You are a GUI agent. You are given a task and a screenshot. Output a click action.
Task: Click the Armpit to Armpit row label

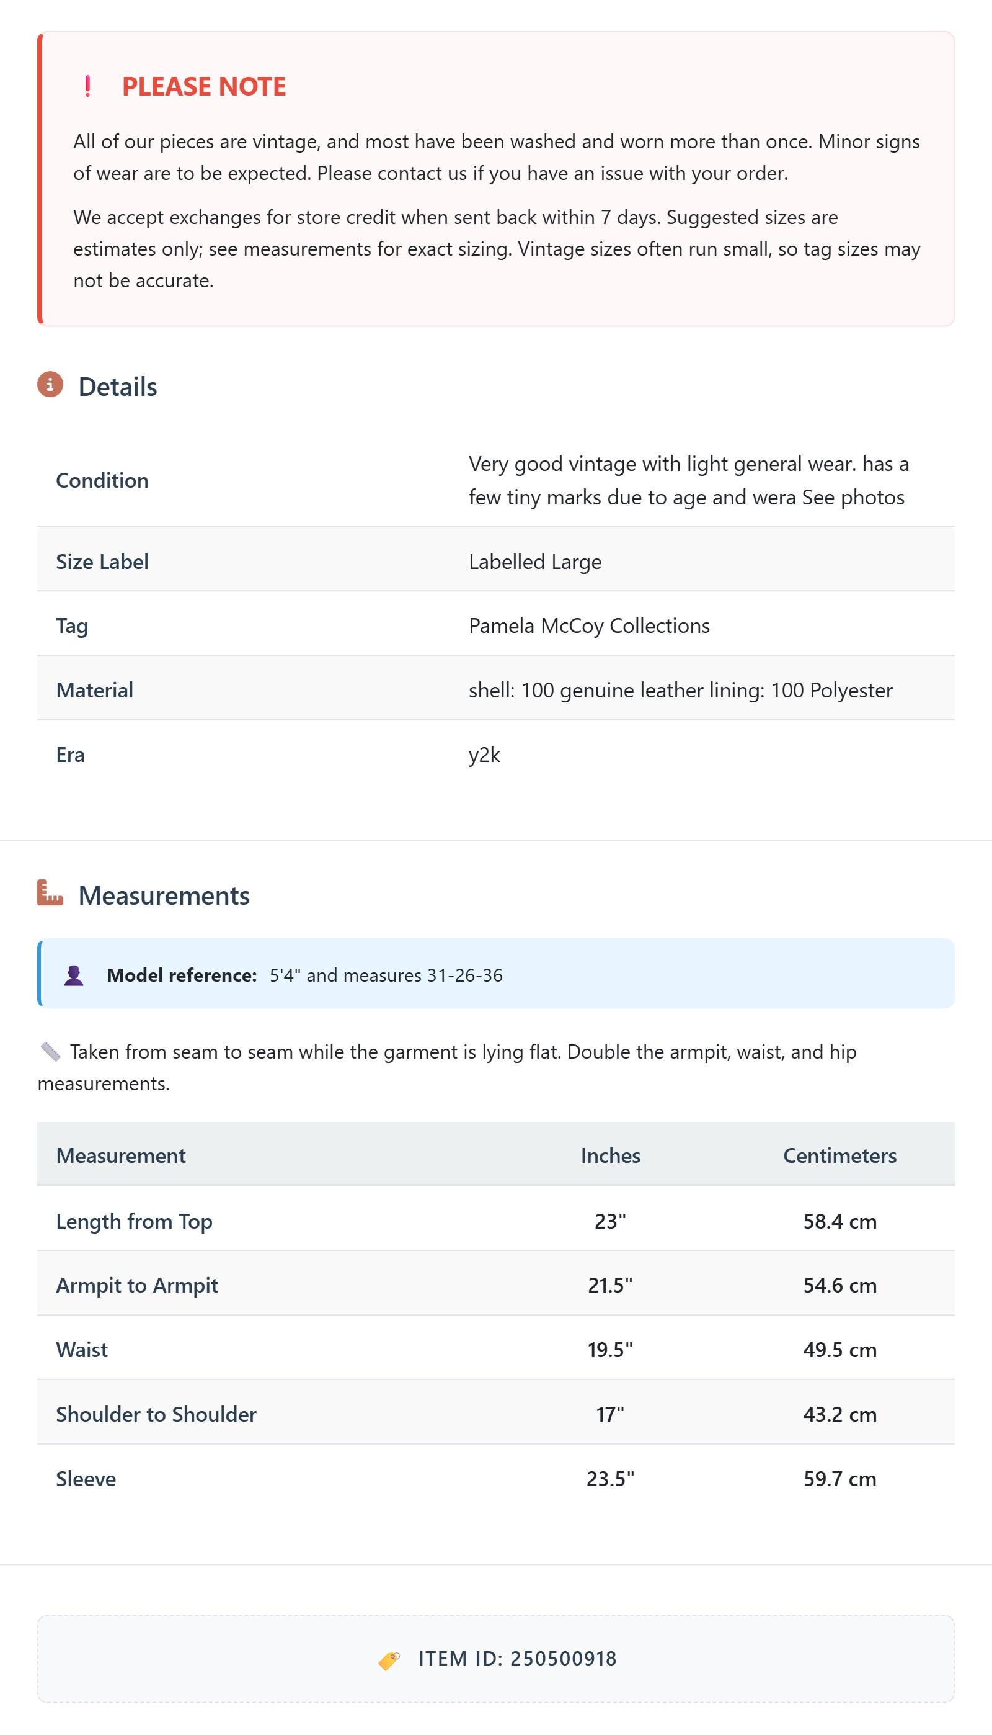(x=137, y=1285)
